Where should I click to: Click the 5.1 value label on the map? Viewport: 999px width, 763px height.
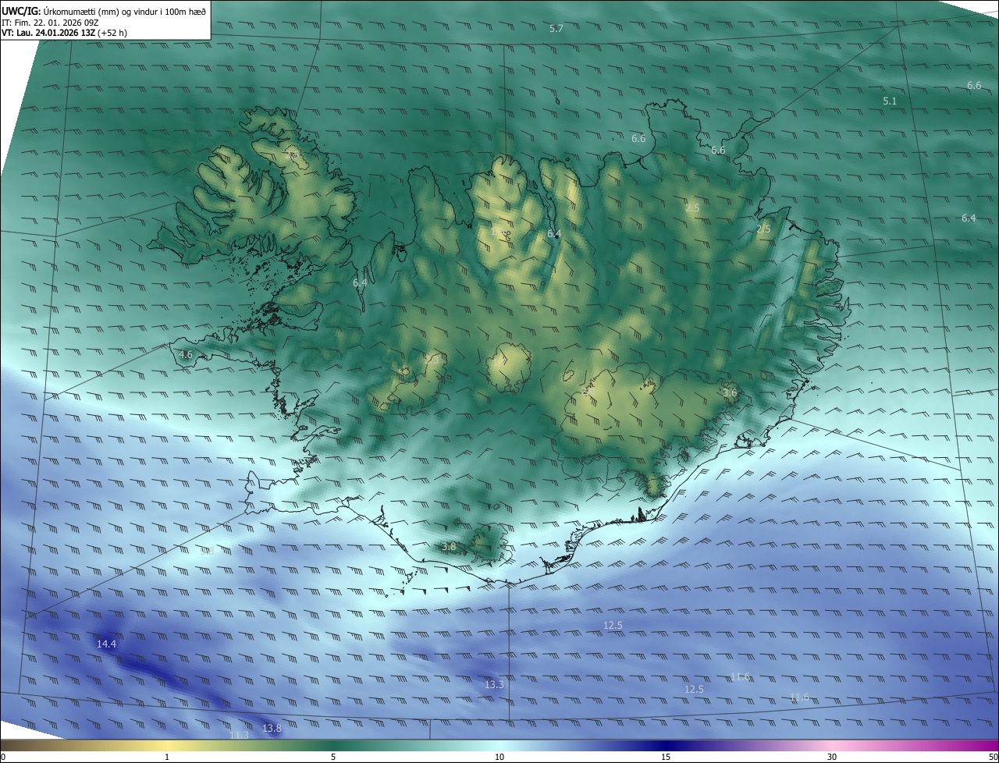coord(890,101)
